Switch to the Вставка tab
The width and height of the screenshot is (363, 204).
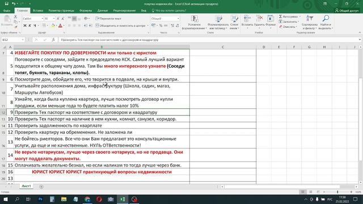(38, 11)
